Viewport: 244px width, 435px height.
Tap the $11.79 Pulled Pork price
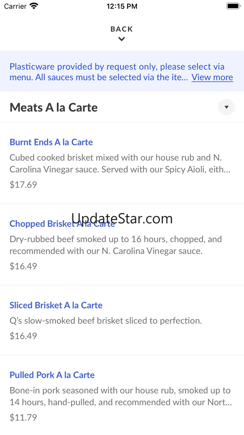(x=23, y=417)
